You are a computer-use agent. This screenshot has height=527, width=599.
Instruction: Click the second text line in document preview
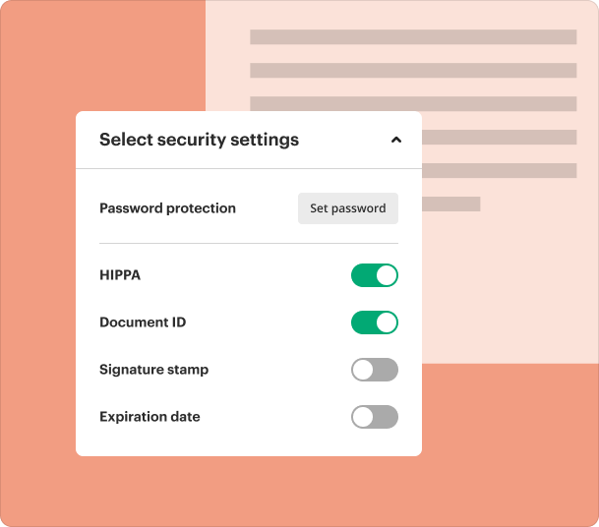coord(413,71)
